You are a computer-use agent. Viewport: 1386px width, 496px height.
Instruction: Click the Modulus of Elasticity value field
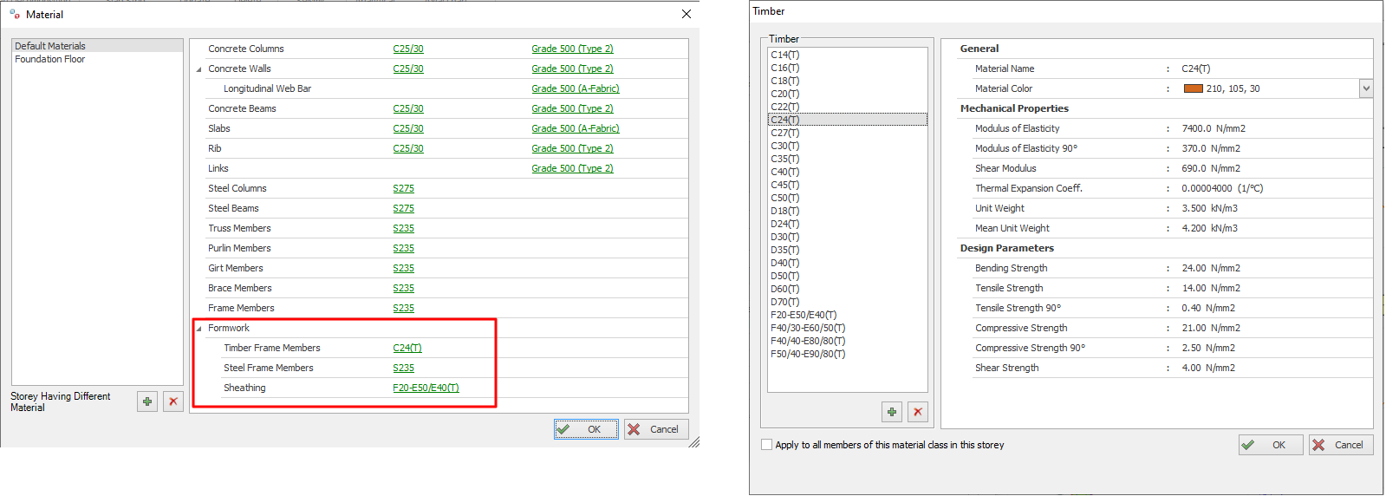pos(1213,128)
